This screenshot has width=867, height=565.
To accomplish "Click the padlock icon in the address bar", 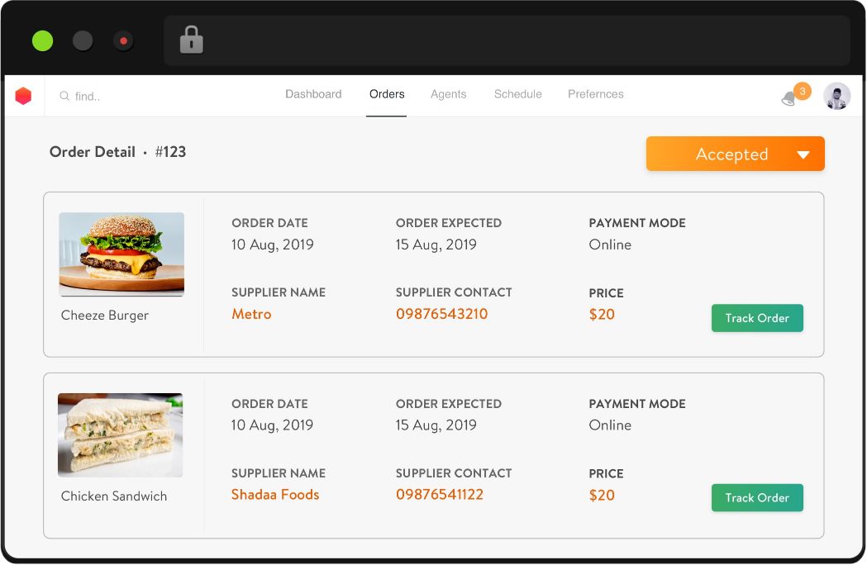I will tap(192, 40).
